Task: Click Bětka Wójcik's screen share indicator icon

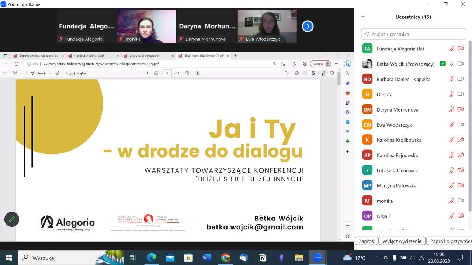Action: [442, 64]
